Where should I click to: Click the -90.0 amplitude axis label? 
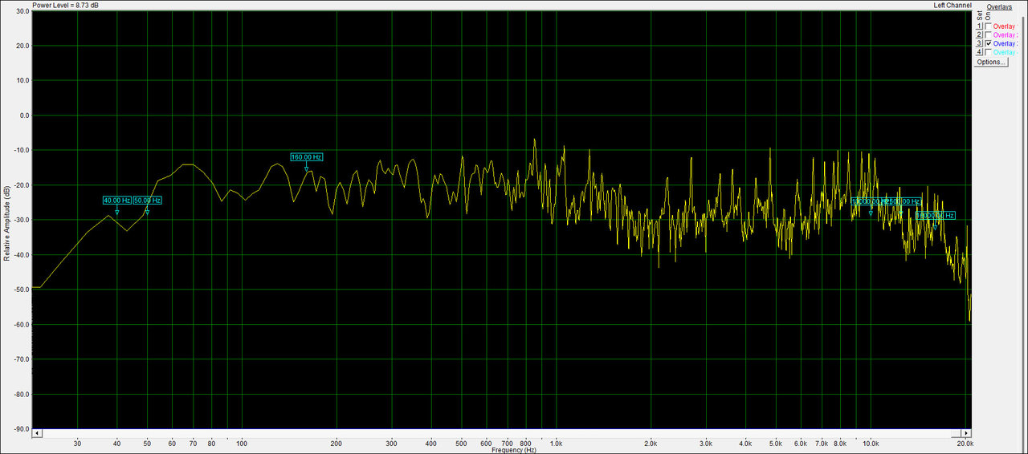tap(20, 429)
